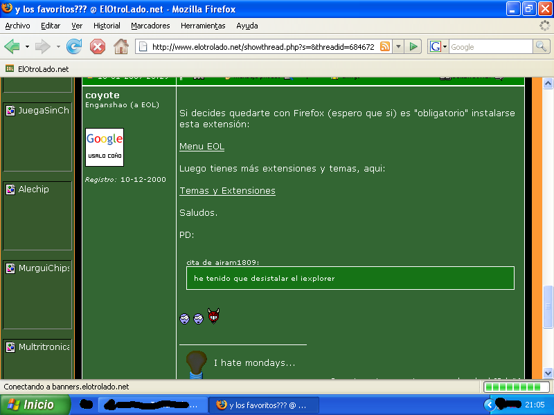The height and width of the screenshot is (415, 554).
Task: Click the 'Saludos.' text in the post
Action: 198,212
